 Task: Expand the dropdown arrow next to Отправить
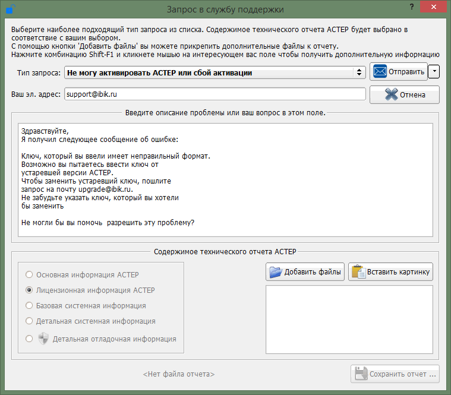pos(434,71)
